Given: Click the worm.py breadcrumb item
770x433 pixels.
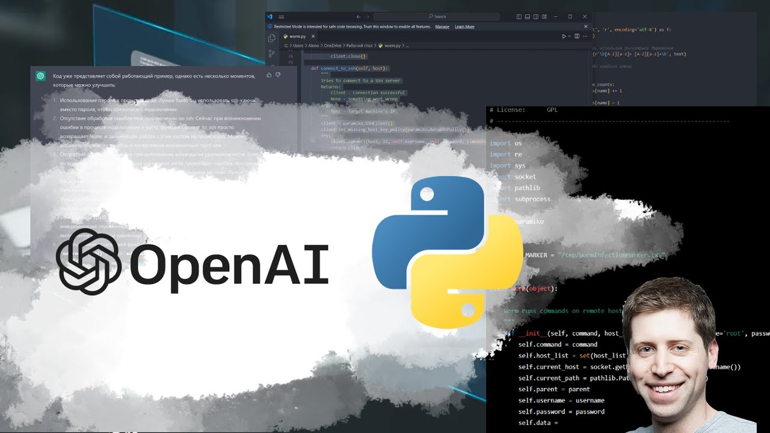Looking at the screenshot, I should click(389, 46).
